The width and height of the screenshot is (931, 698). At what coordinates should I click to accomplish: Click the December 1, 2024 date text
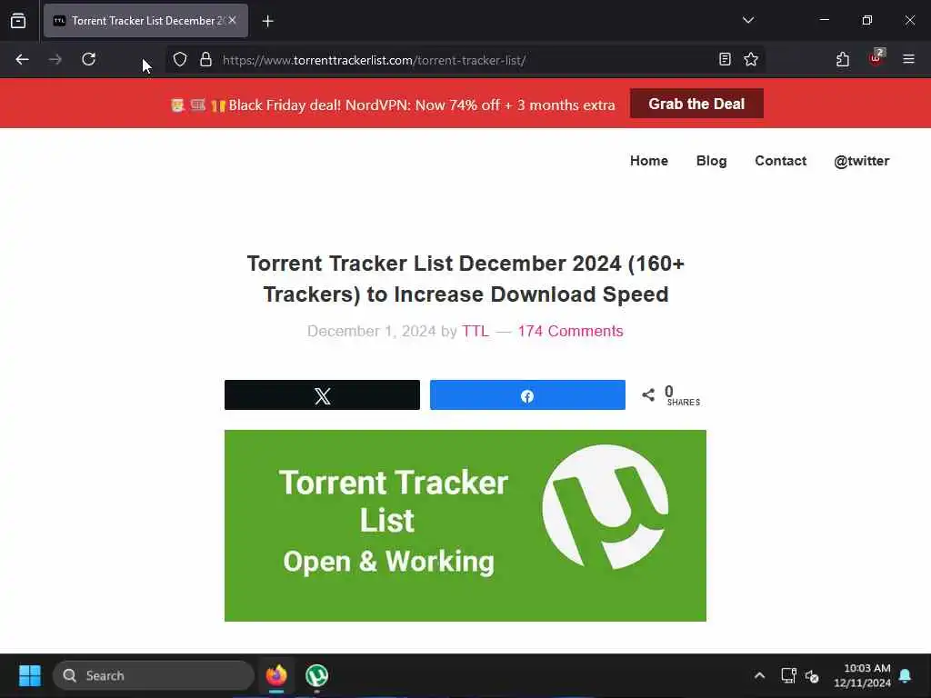[x=372, y=331]
